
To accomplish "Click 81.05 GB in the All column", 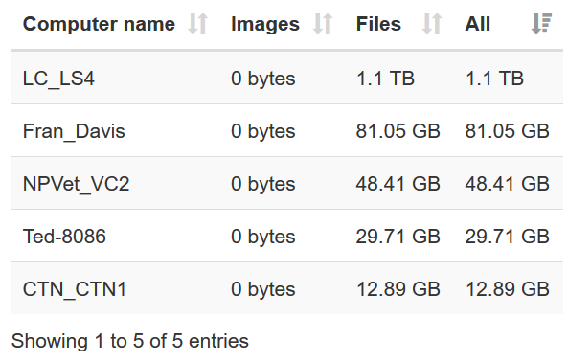I will point(507,131).
